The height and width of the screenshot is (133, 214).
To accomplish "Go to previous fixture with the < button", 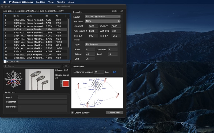I will [x=64, y=66].
